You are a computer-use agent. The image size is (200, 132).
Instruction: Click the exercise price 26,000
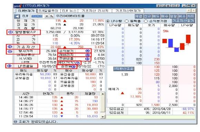click(51, 51)
